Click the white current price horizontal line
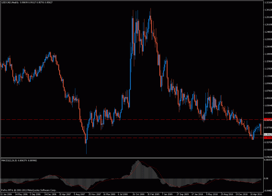The image size is (272, 196). point(132,135)
